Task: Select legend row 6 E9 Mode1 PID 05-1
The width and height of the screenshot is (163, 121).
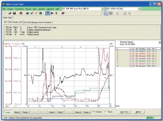Action: coord(138,61)
